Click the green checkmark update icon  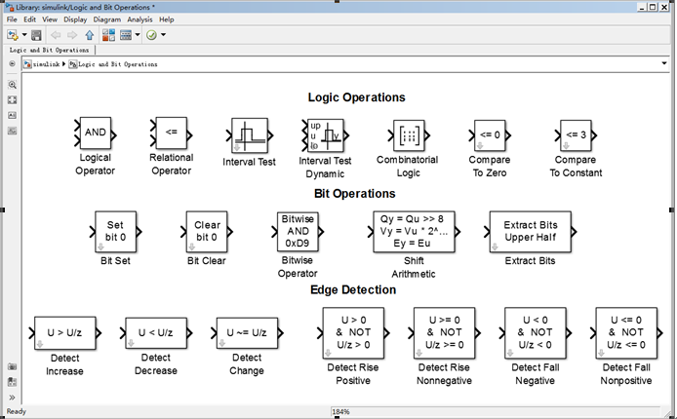coord(151,35)
